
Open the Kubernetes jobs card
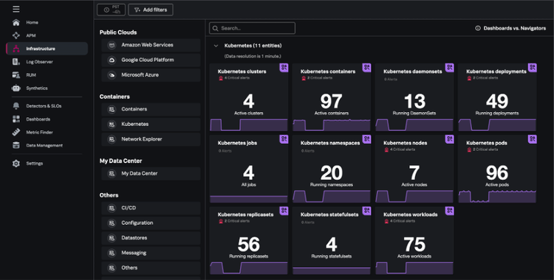[249, 169]
